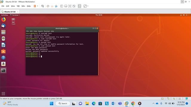Screen dimensions: 191x107
Task: Send Ctrl+Alt+Del to the virtual machine
Action: click(42, 6)
